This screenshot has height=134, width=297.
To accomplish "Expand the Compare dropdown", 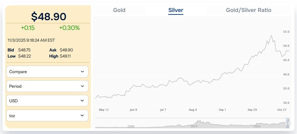I will click(47, 72).
